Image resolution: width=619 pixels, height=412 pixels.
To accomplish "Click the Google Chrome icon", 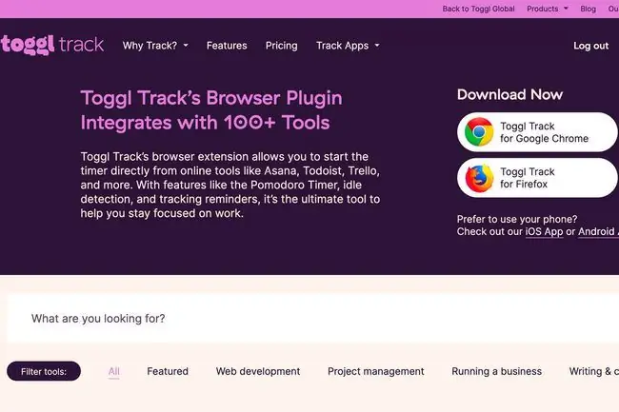I will (x=479, y=132).
